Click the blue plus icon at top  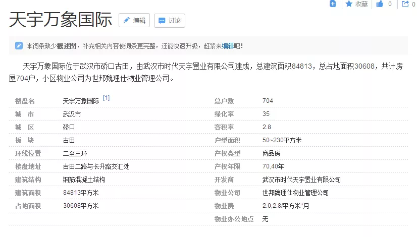click(333, 4)
